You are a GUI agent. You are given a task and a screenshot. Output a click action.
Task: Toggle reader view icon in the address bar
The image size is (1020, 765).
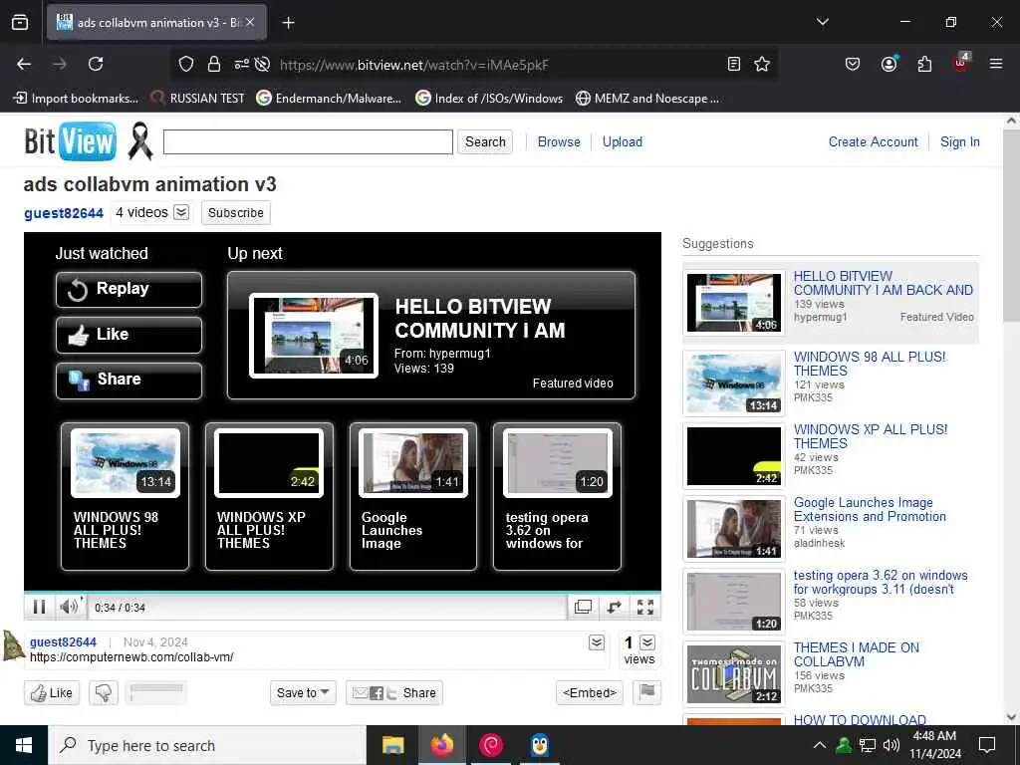[x=734, y=64]
